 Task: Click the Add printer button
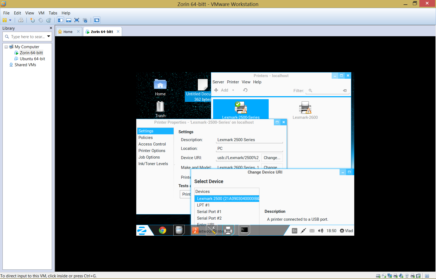[x=222, y=90]
